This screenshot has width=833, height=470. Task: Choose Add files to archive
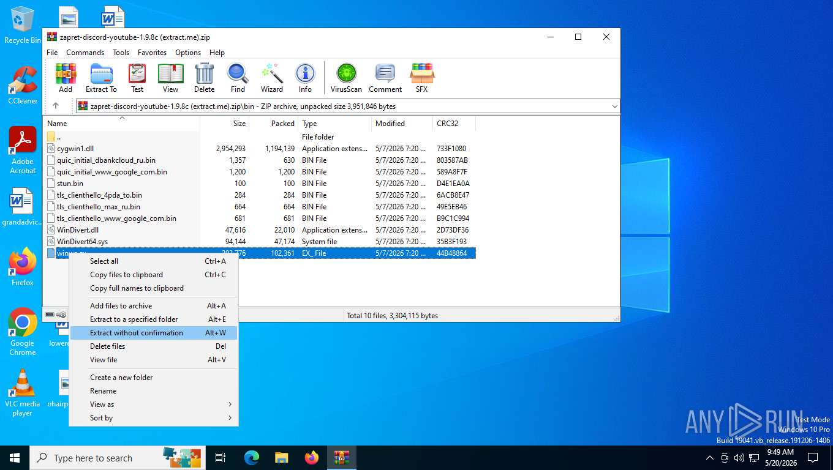pos(154,306)
